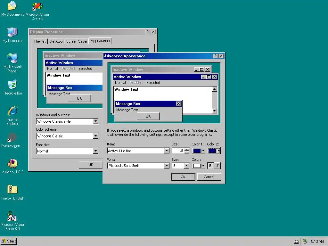This screenshot has height=246, width=328.
Task: Click the item Size field showing 18
Action: click(x=178, y=151)
